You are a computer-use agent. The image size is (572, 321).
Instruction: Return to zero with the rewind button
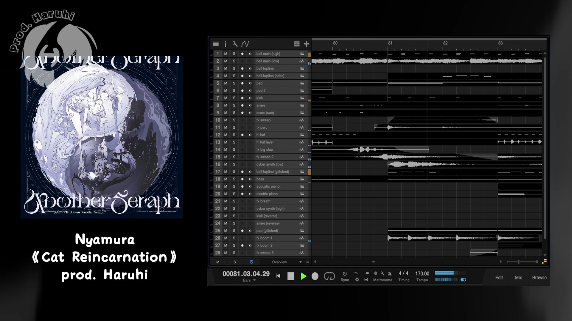[x=278, y=276]
